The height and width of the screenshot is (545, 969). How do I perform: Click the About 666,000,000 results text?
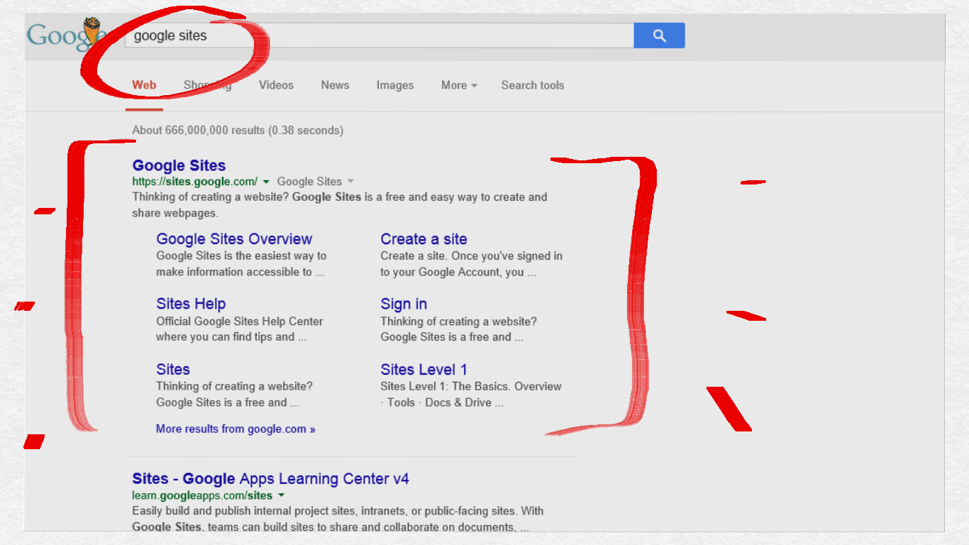238,131
